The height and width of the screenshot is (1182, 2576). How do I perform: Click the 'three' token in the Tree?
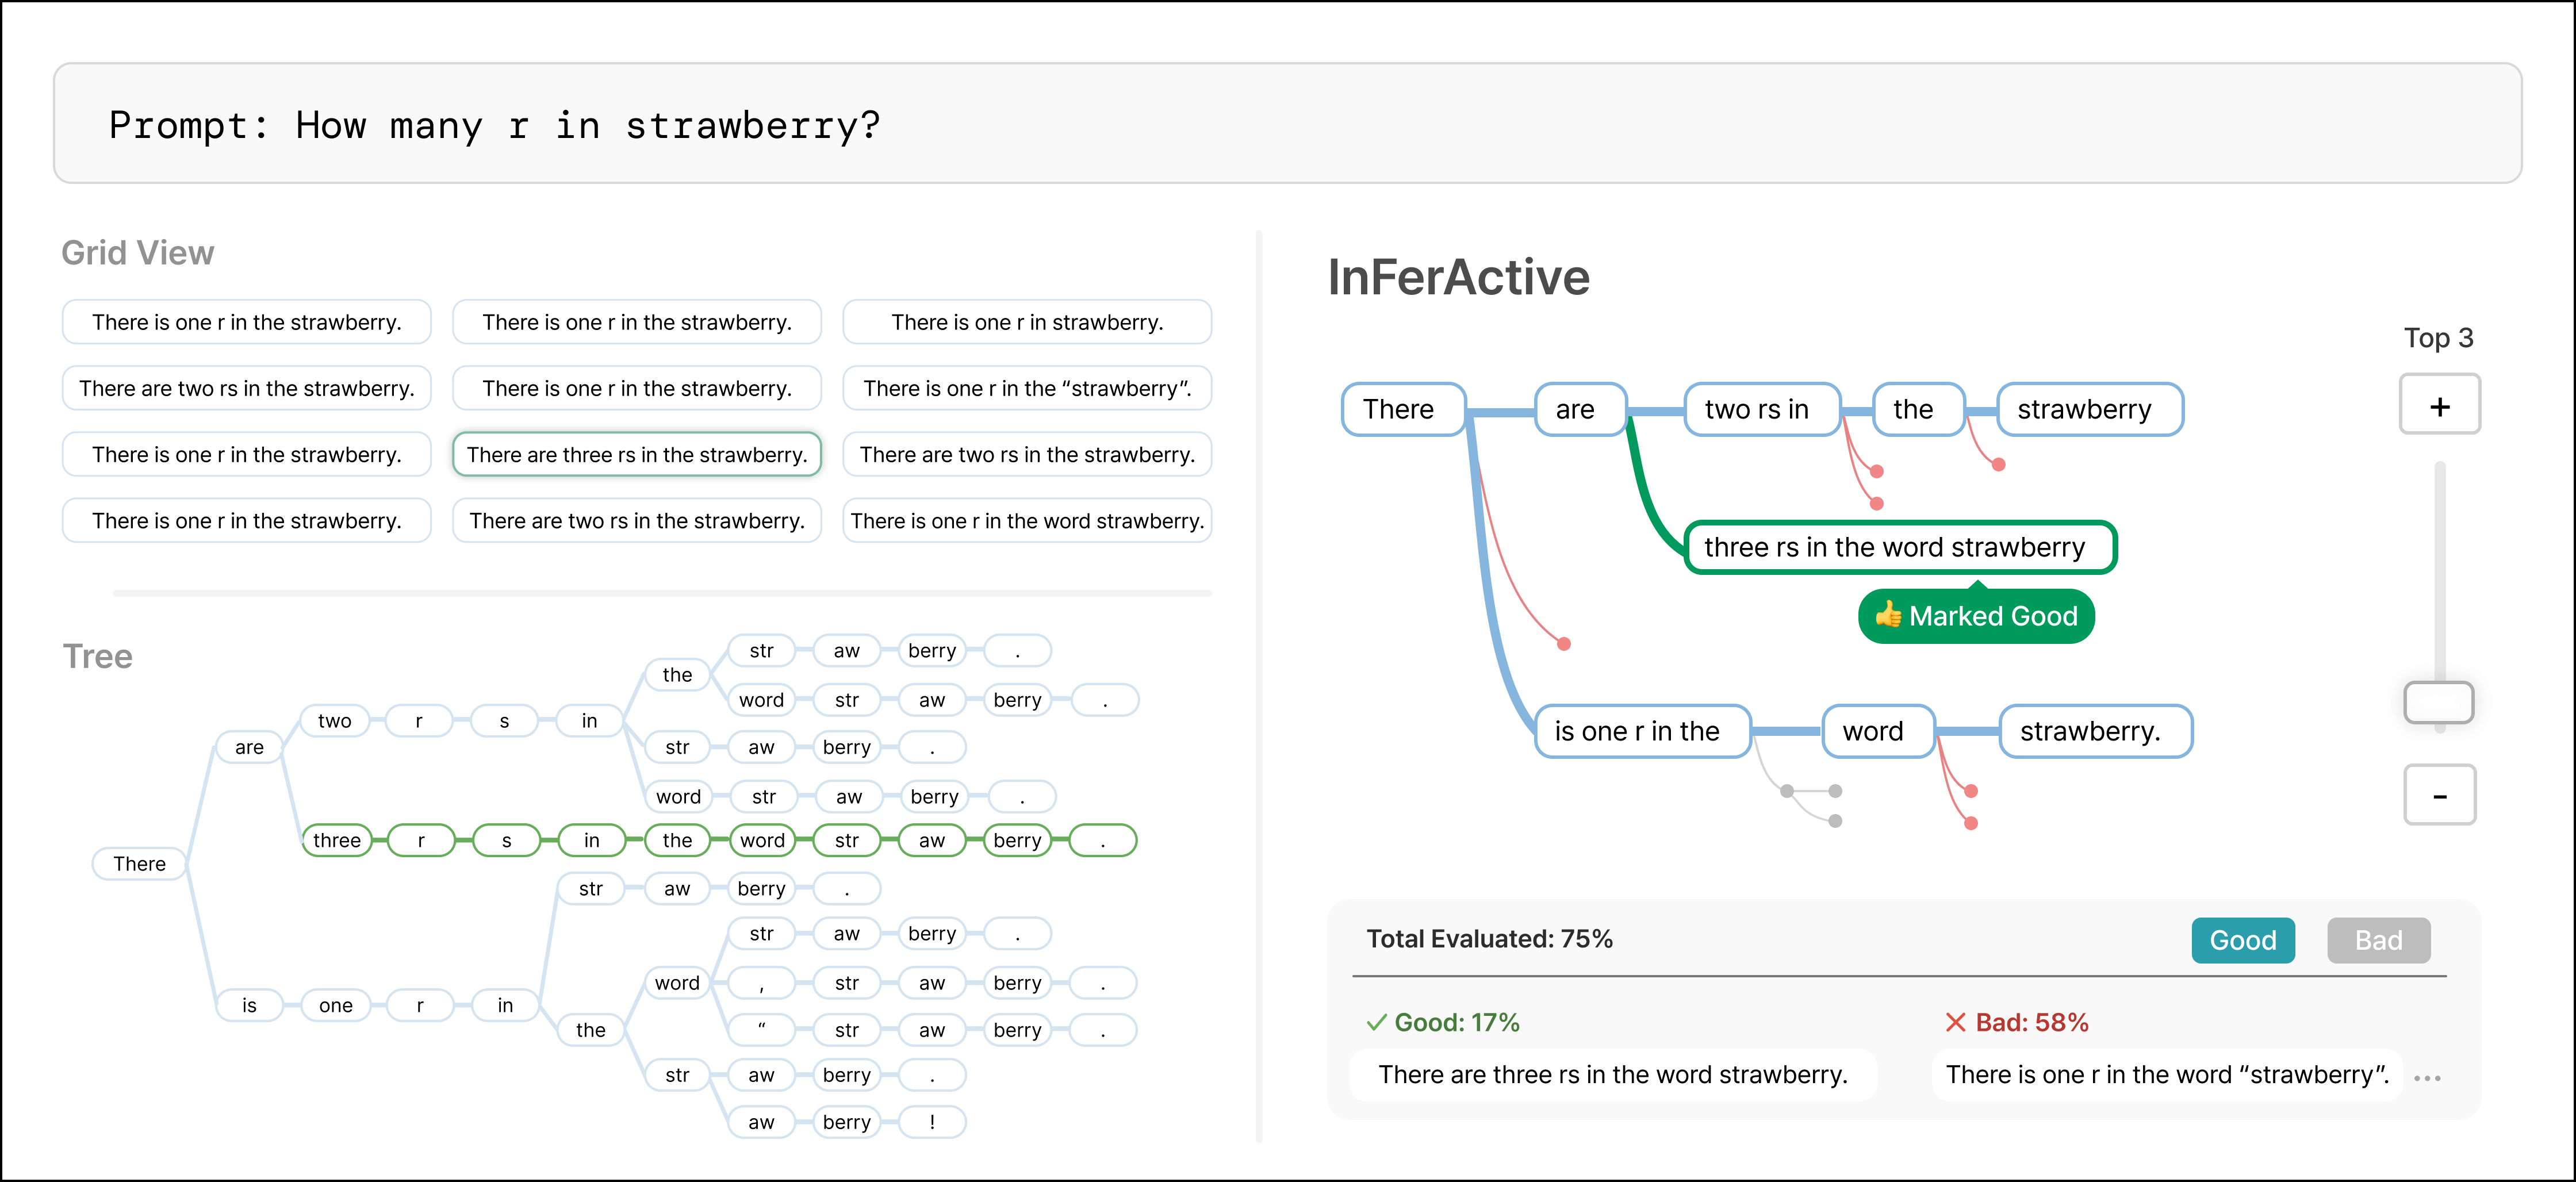[337, 840]
